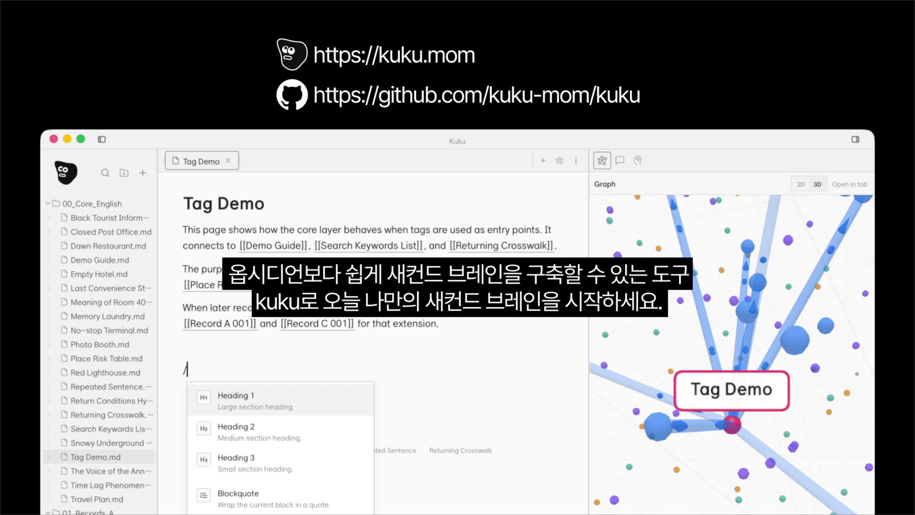Viewport: 915px width, 515px height.
Task: Choose Heading 2 from slash menu
Action: 280,432
